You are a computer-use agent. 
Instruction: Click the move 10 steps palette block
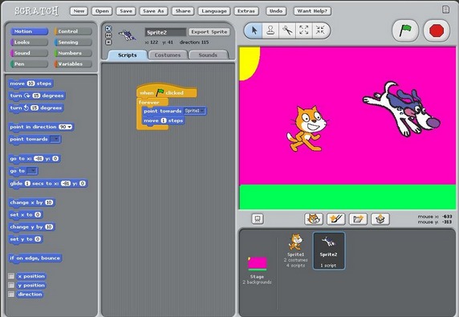pyautogui.click(x=30, y=83)
